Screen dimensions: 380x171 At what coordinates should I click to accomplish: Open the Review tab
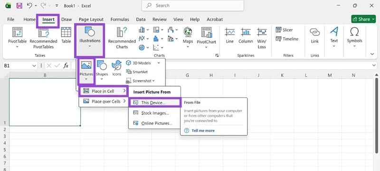(160, 19)
